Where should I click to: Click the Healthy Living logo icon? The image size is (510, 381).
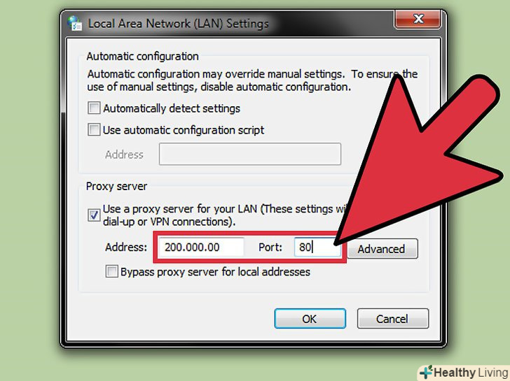click(426, 372)
